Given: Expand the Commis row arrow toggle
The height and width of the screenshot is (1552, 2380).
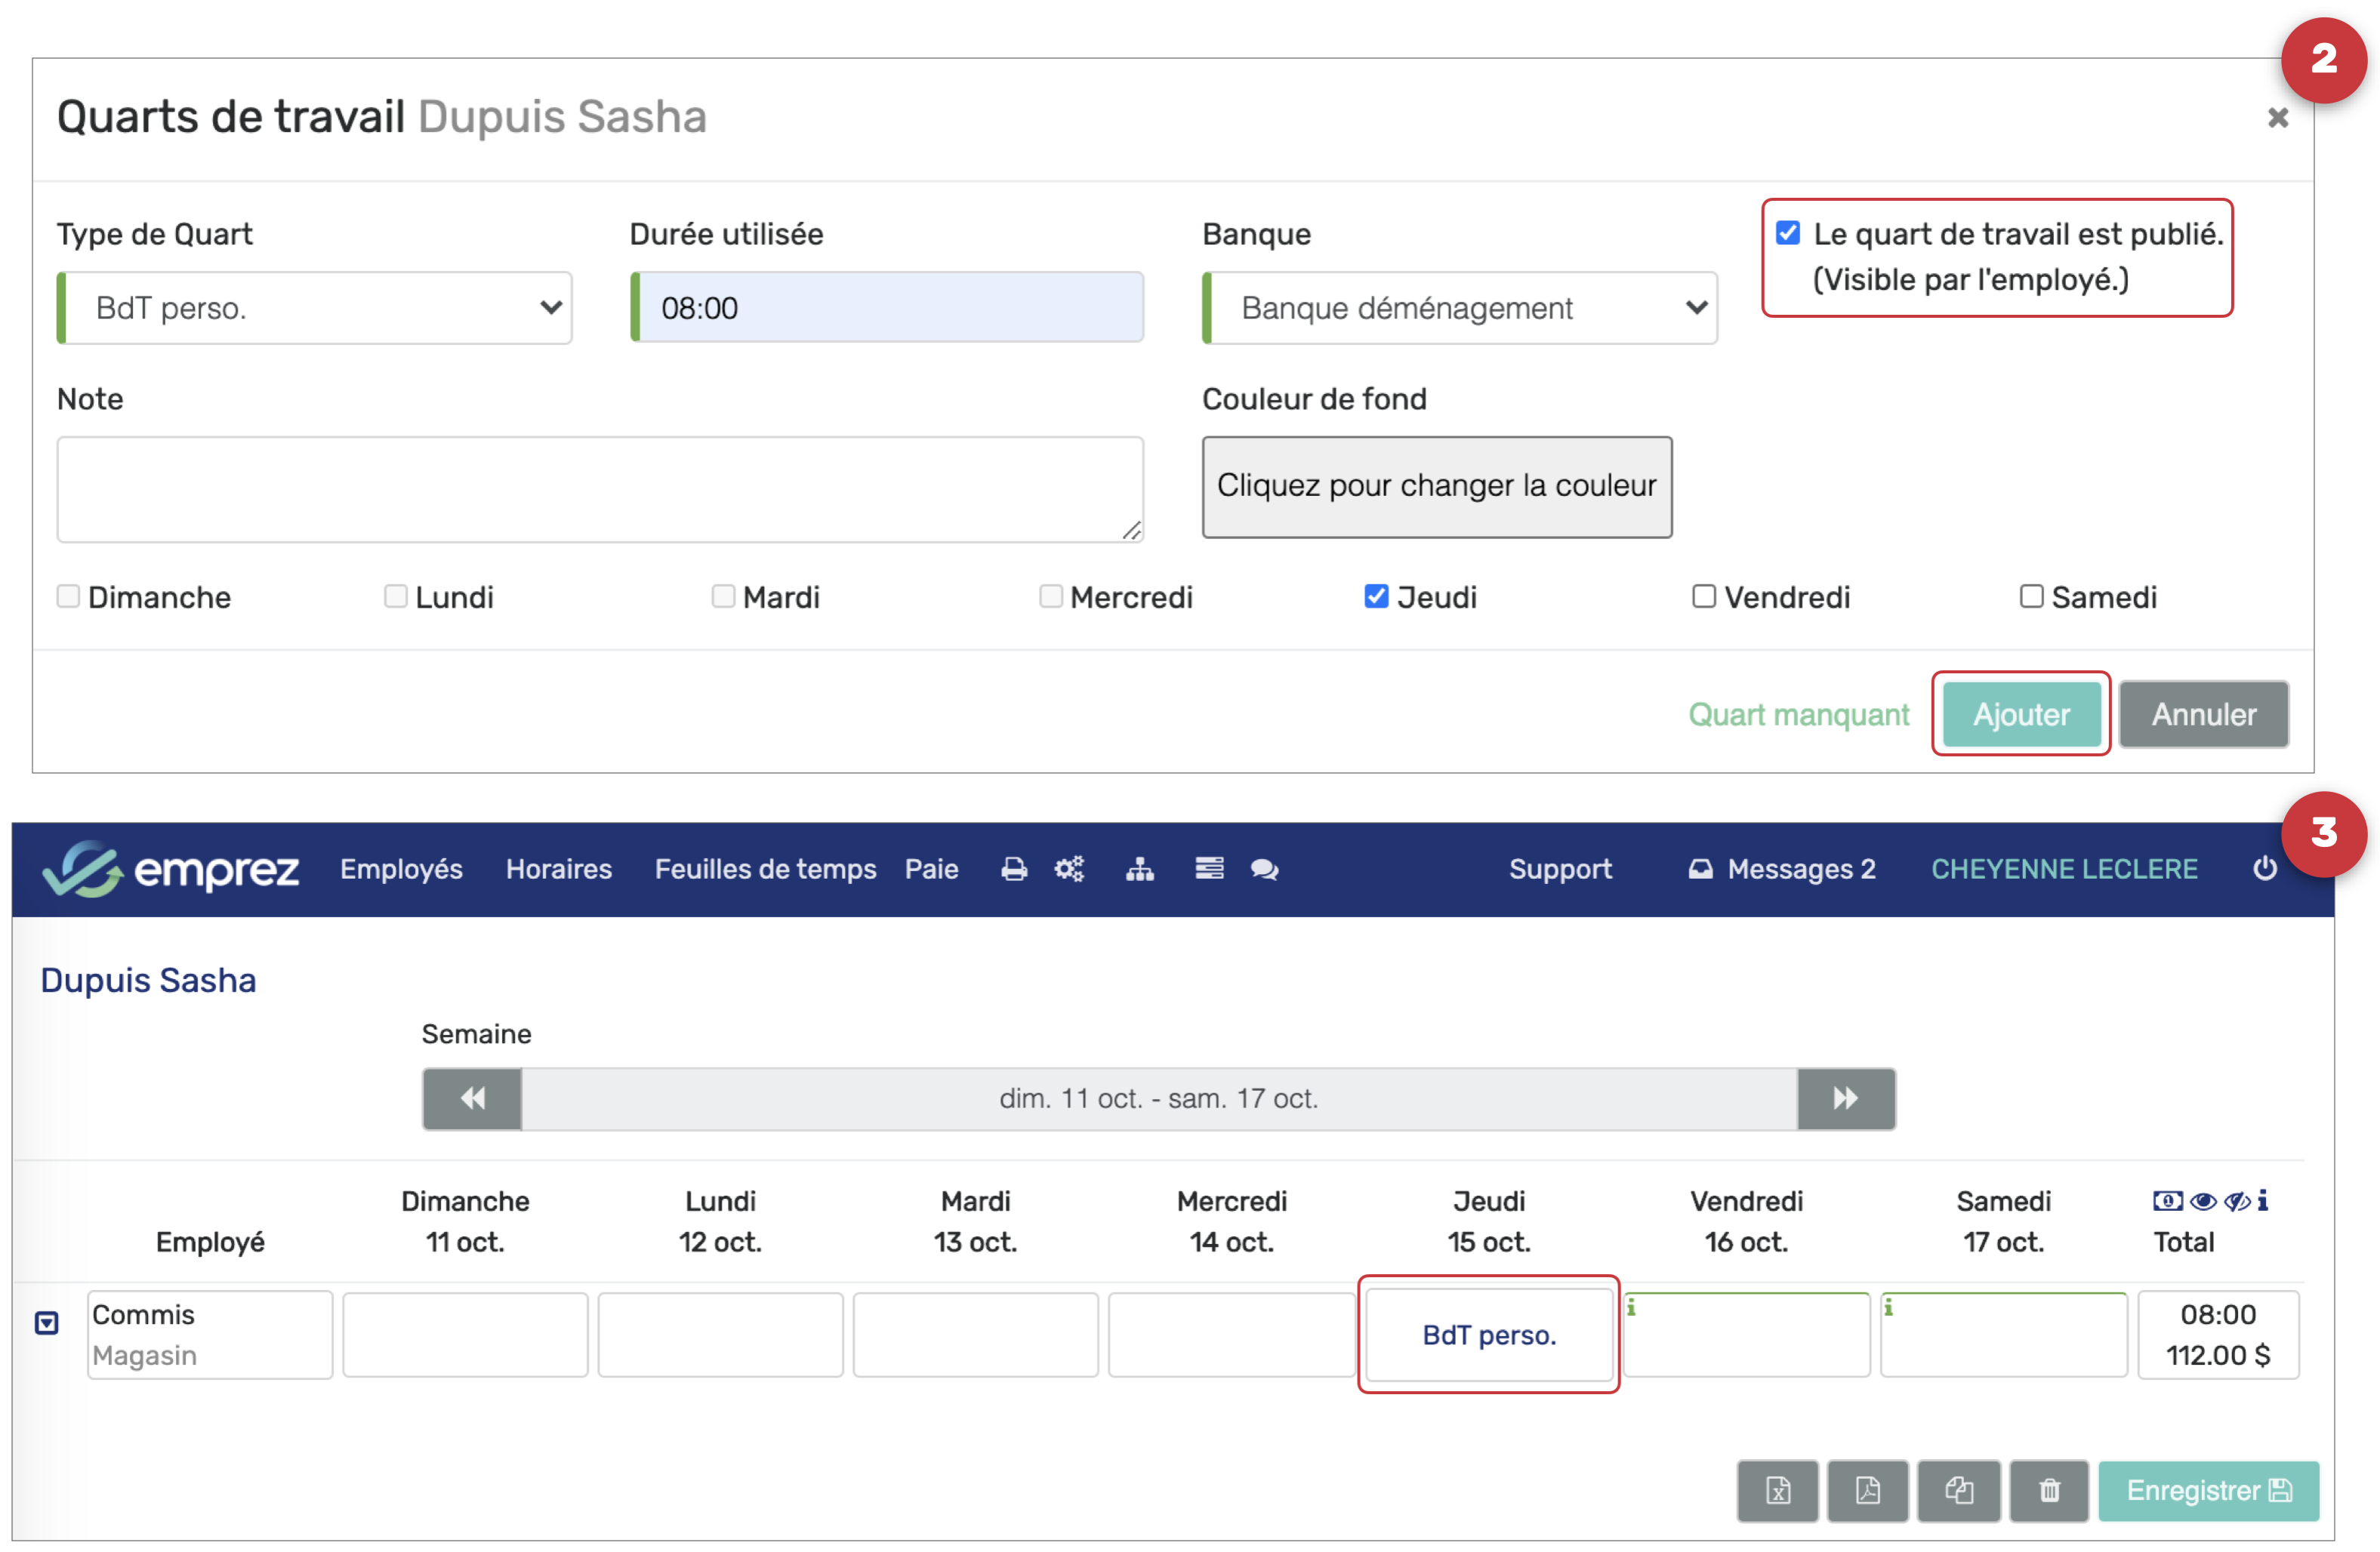Looking at the screenshot, I should (47, 1323).
